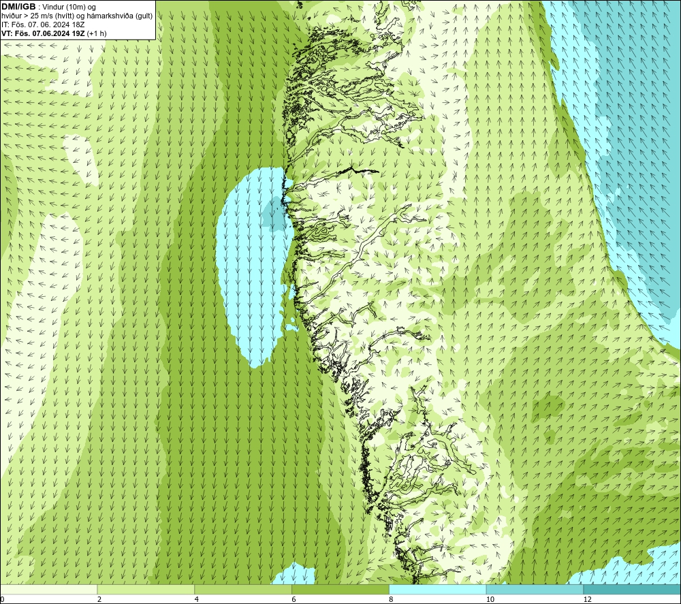Image resolution: width=681 pixels, height=604 pixels.
Task: Click the DMI/IGB title text
Action: [x=19, y=7]
